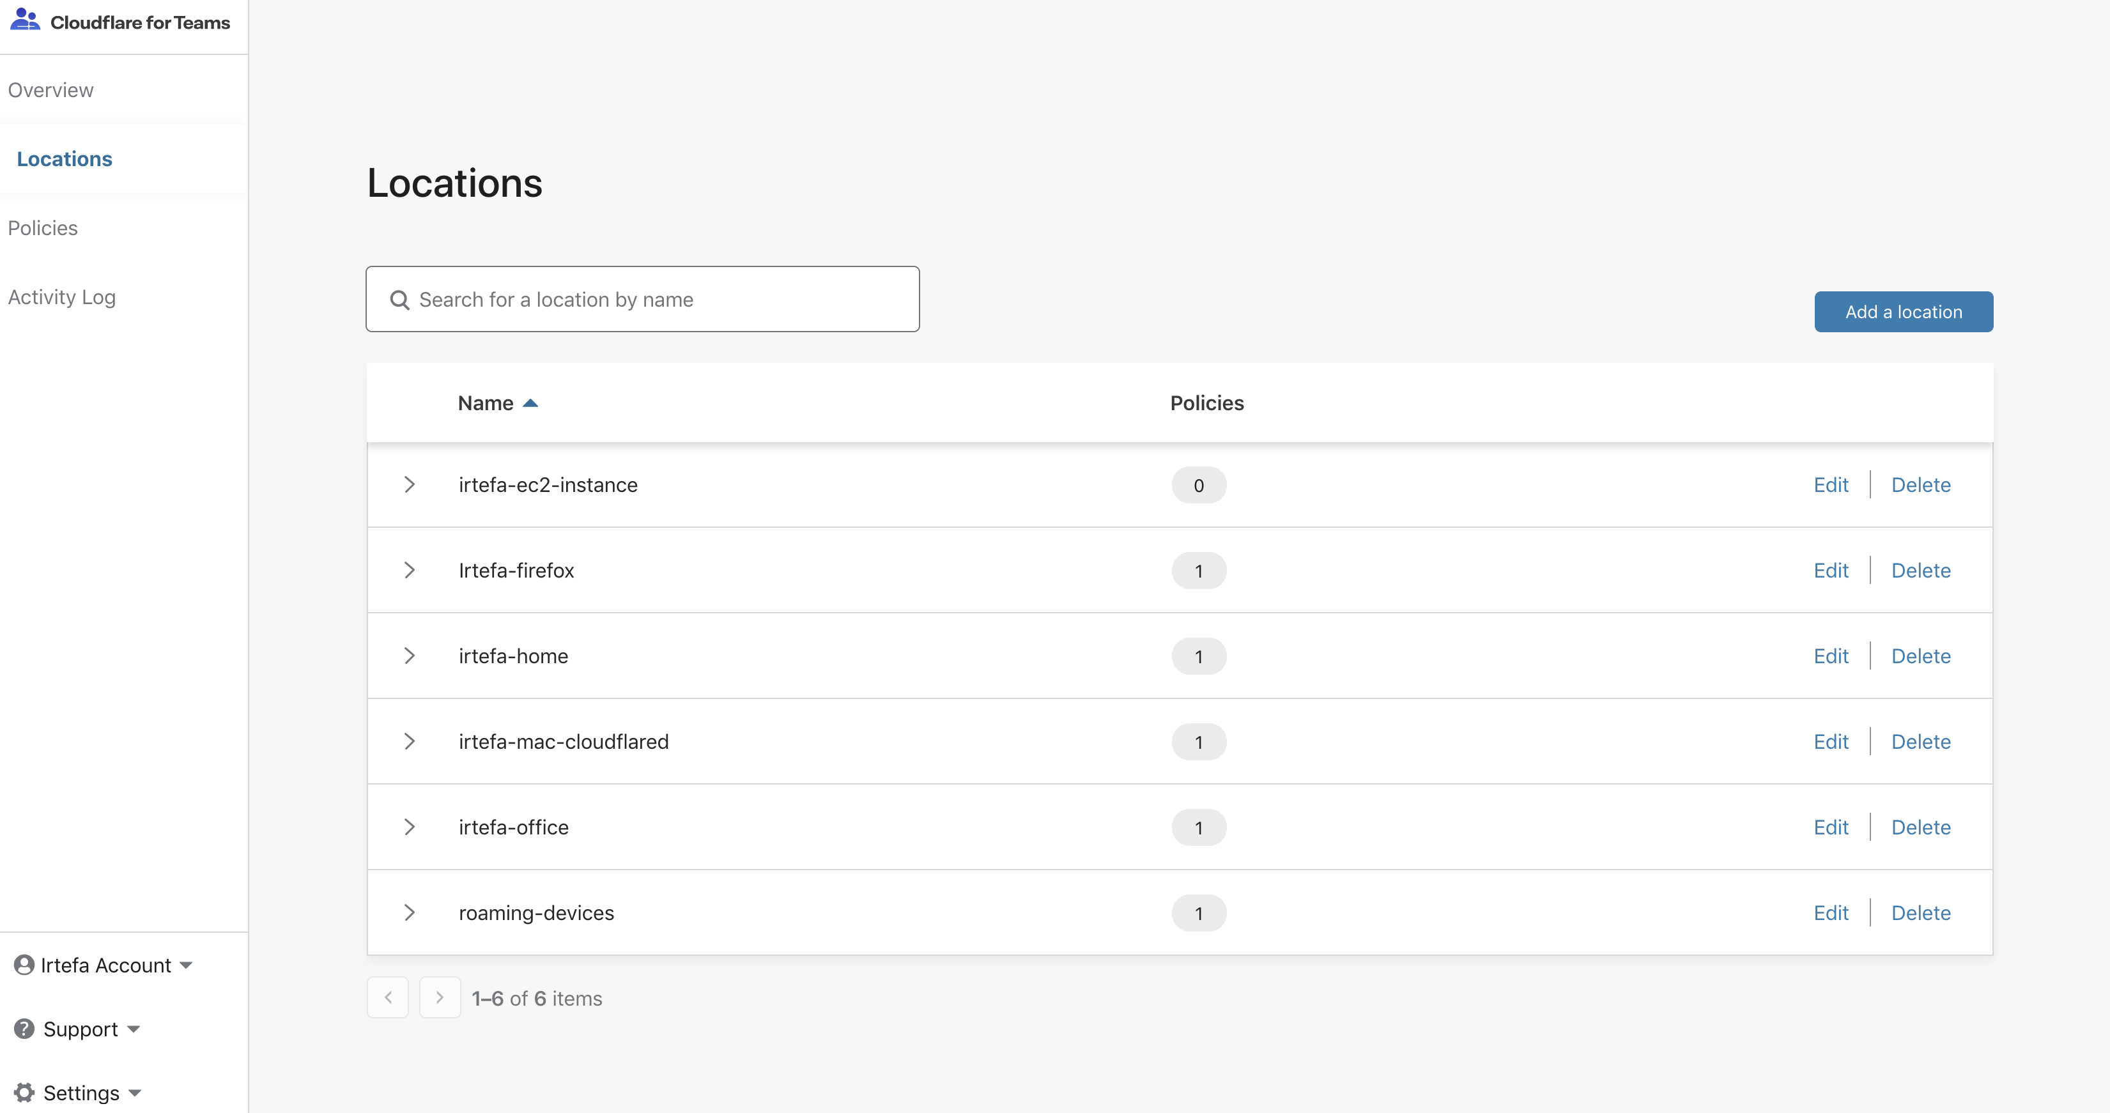This screenshot has width=2110, height=1113.
Task: Expand the irtefa-office row
Action: click(x=410, y=827)
